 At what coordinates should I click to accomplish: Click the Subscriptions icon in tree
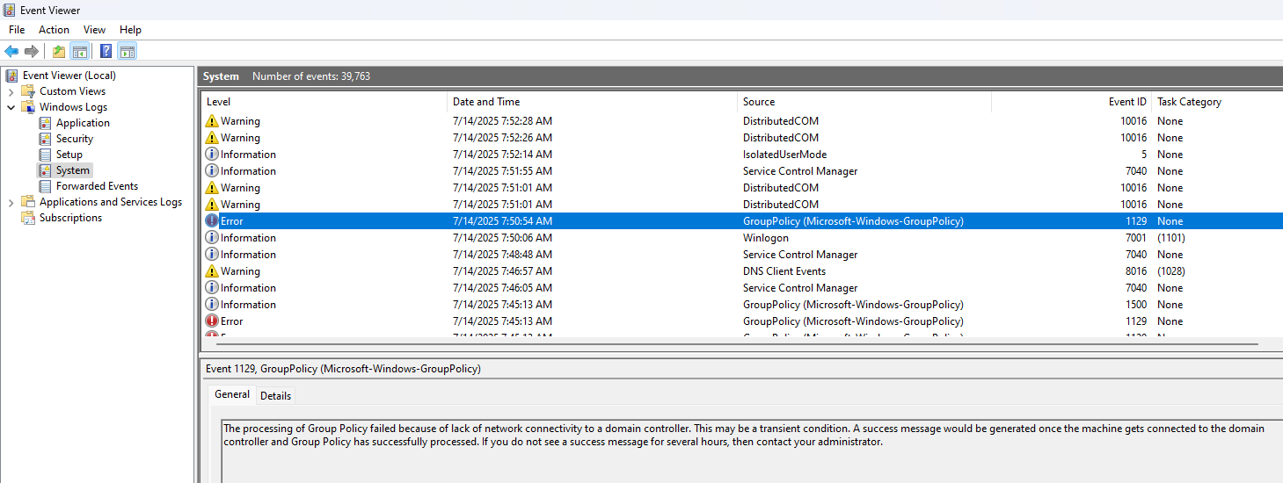point(28,218)
